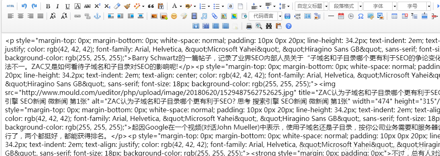The width and height of the screenshot is (440, 156).
Task: Select the format painter brush
Action: [127, 6]
